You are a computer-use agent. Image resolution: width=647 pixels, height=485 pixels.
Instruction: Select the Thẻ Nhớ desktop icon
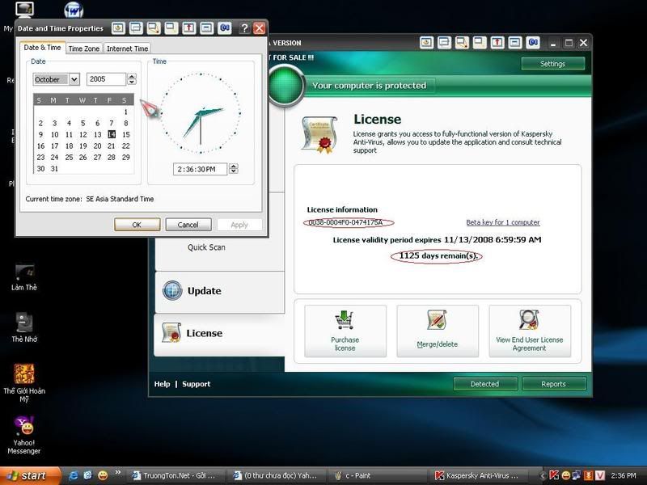pos(24,328)
